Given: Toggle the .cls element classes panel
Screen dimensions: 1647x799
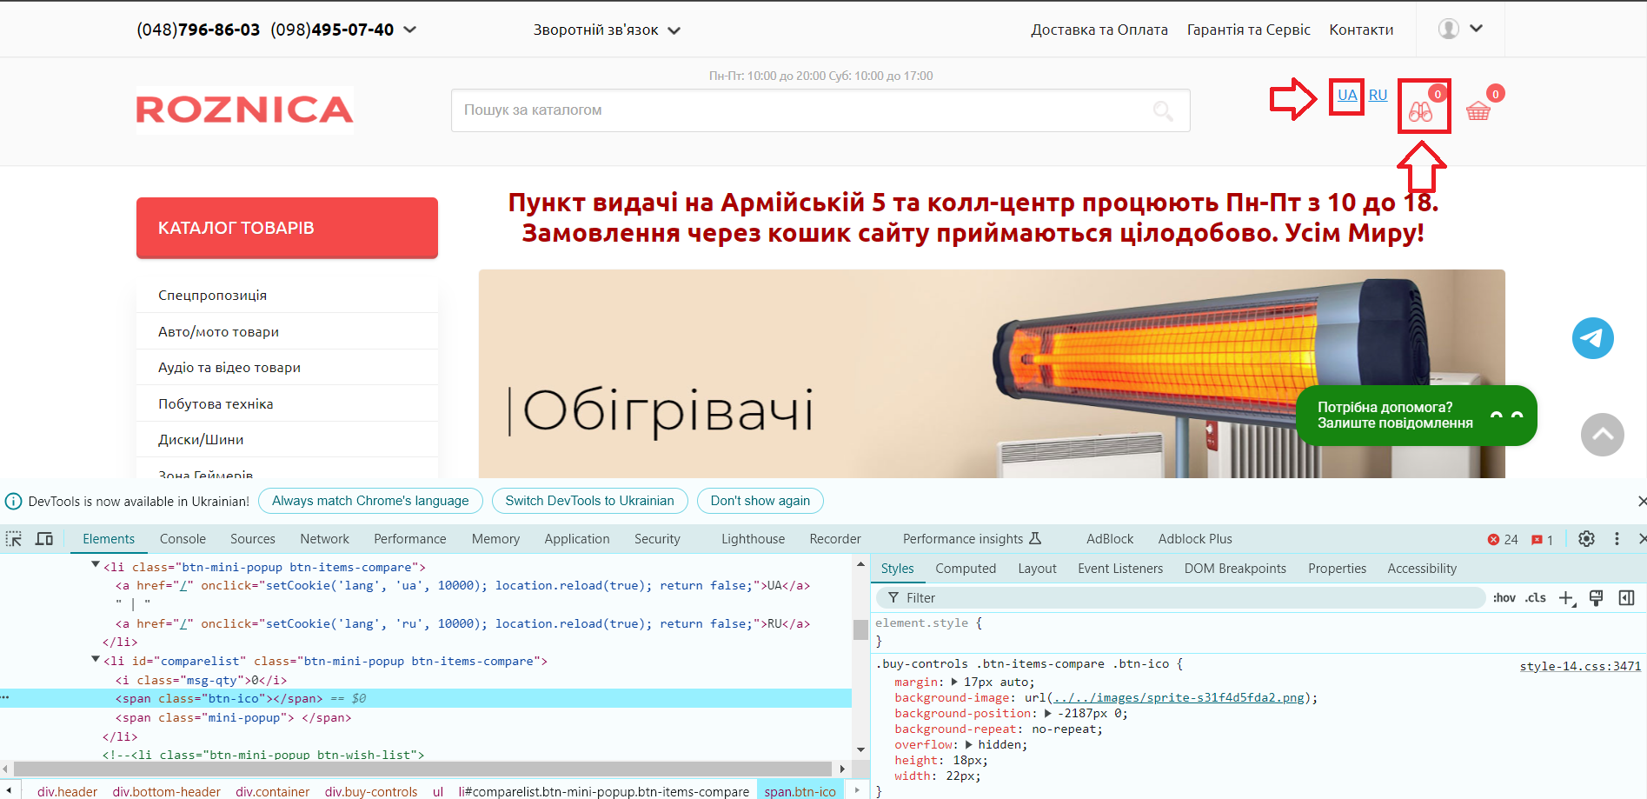Looking at the screenshot, I should [1536, 598].
